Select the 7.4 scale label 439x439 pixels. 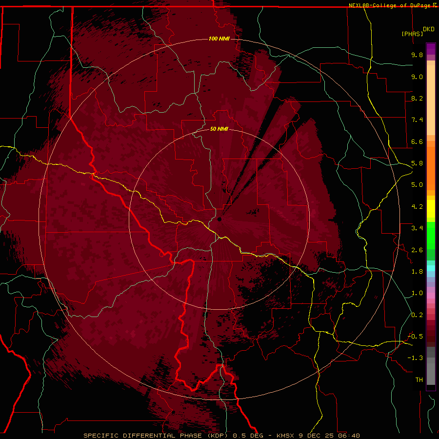coord(417,120)
